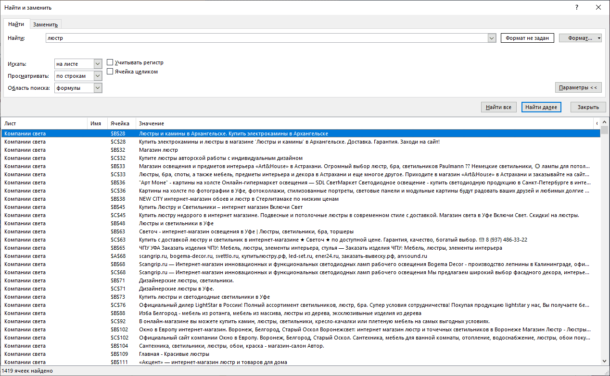Select result row for cell $C$63

pyautogui.click(x=301, y=240)
